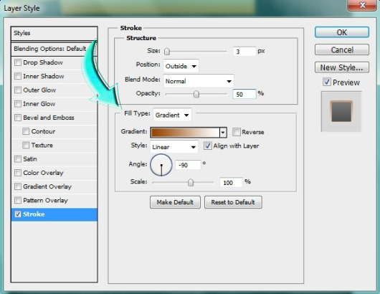
Task: Click the Cancel button
Action: [x=342, y=49]
